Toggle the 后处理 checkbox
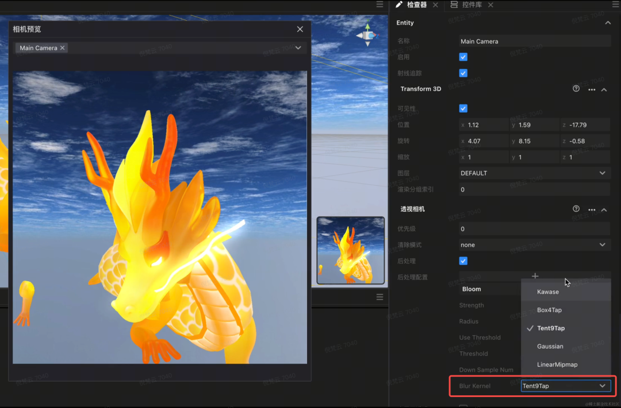The width and height of the screenshot is (621, 408). pos(463,261)
